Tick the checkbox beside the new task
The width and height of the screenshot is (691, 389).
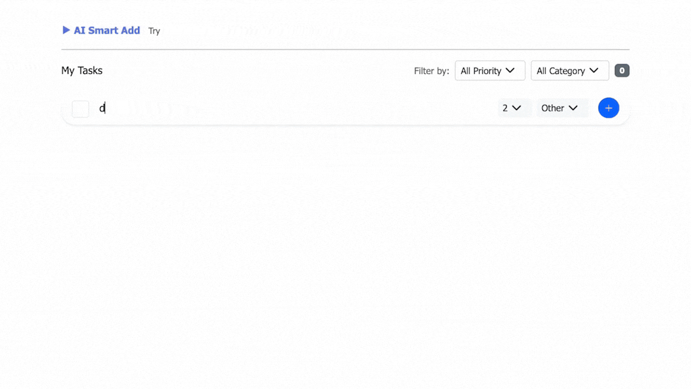81,108
